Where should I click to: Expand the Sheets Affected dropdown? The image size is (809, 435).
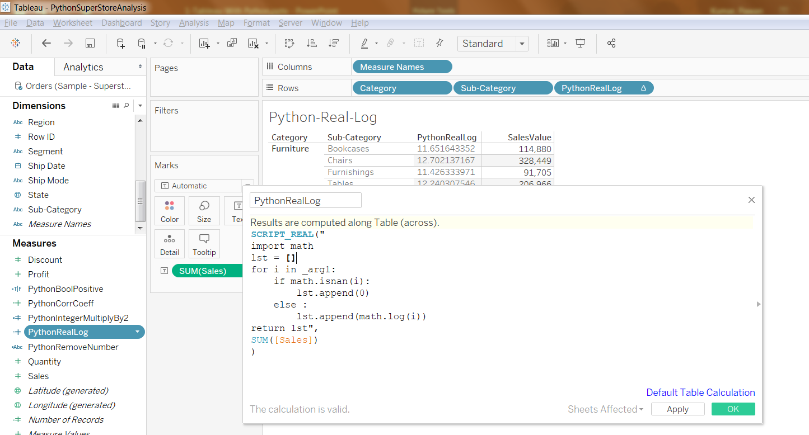pos(605,409)
